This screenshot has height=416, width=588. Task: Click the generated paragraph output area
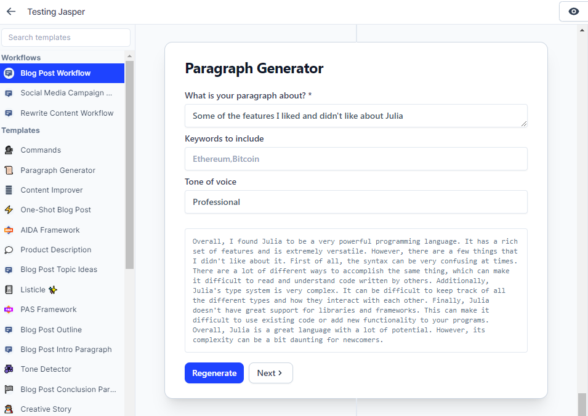[x=356, y=290]
